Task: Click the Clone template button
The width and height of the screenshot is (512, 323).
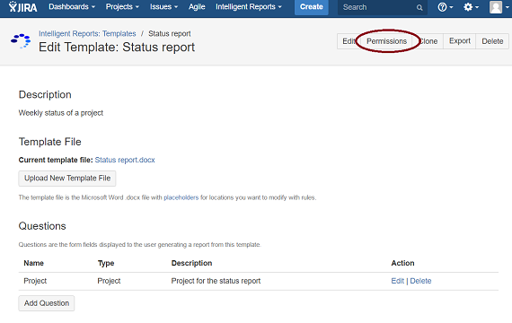Action: pos(428,41)
